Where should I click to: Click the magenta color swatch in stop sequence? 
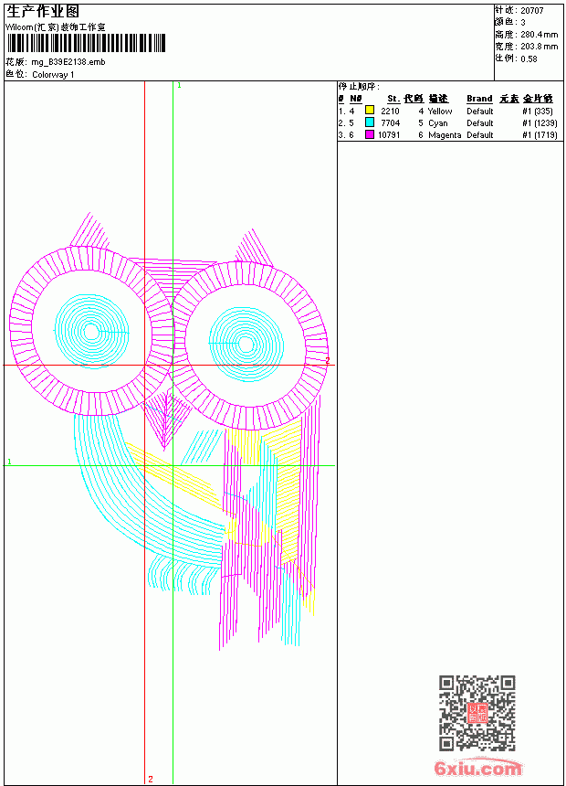pos(370,133)
